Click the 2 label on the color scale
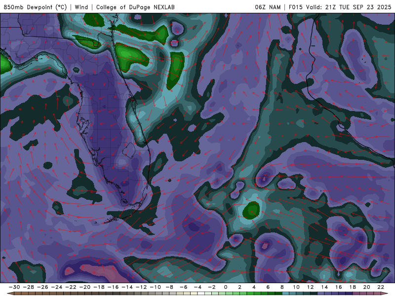The height and width of the screenshot is (296, 395). 239,287
